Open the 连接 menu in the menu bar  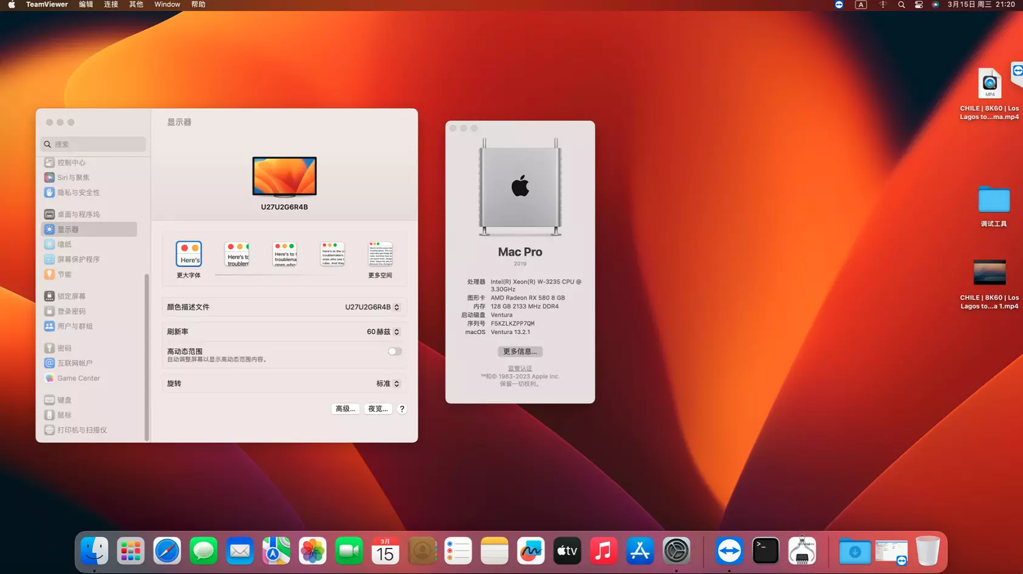click(110, 5)
